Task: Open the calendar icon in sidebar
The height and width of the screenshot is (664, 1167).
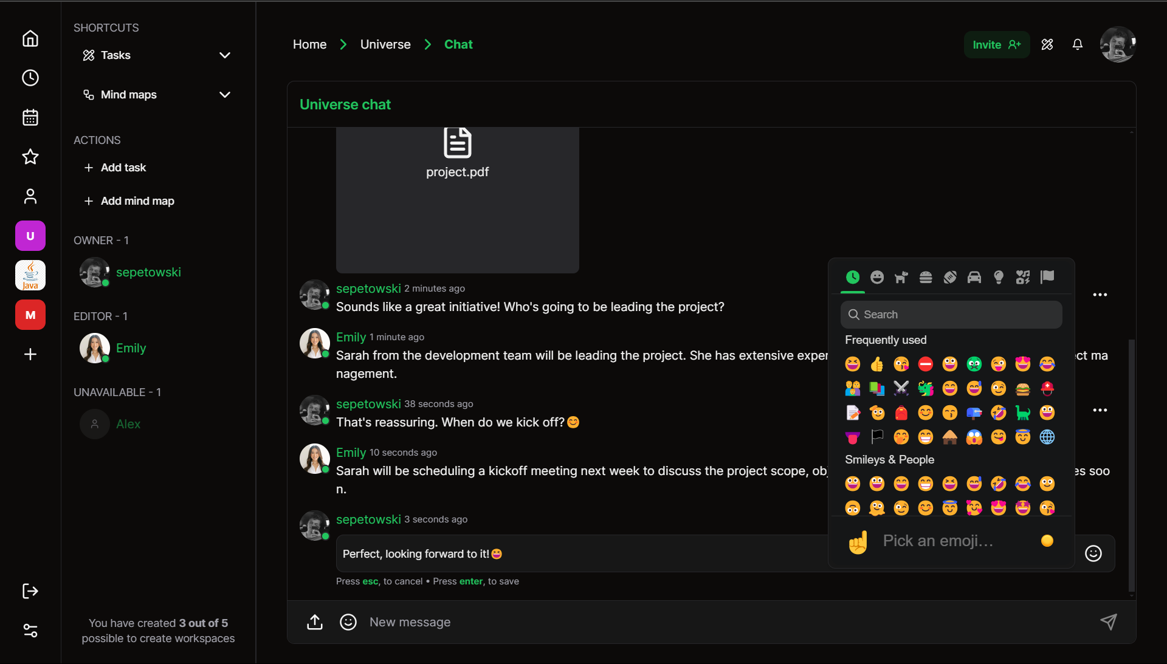Action: 30,117
